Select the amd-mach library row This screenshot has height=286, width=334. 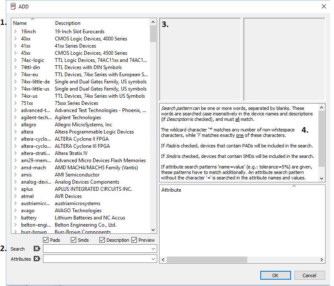(x=80, y=168)
